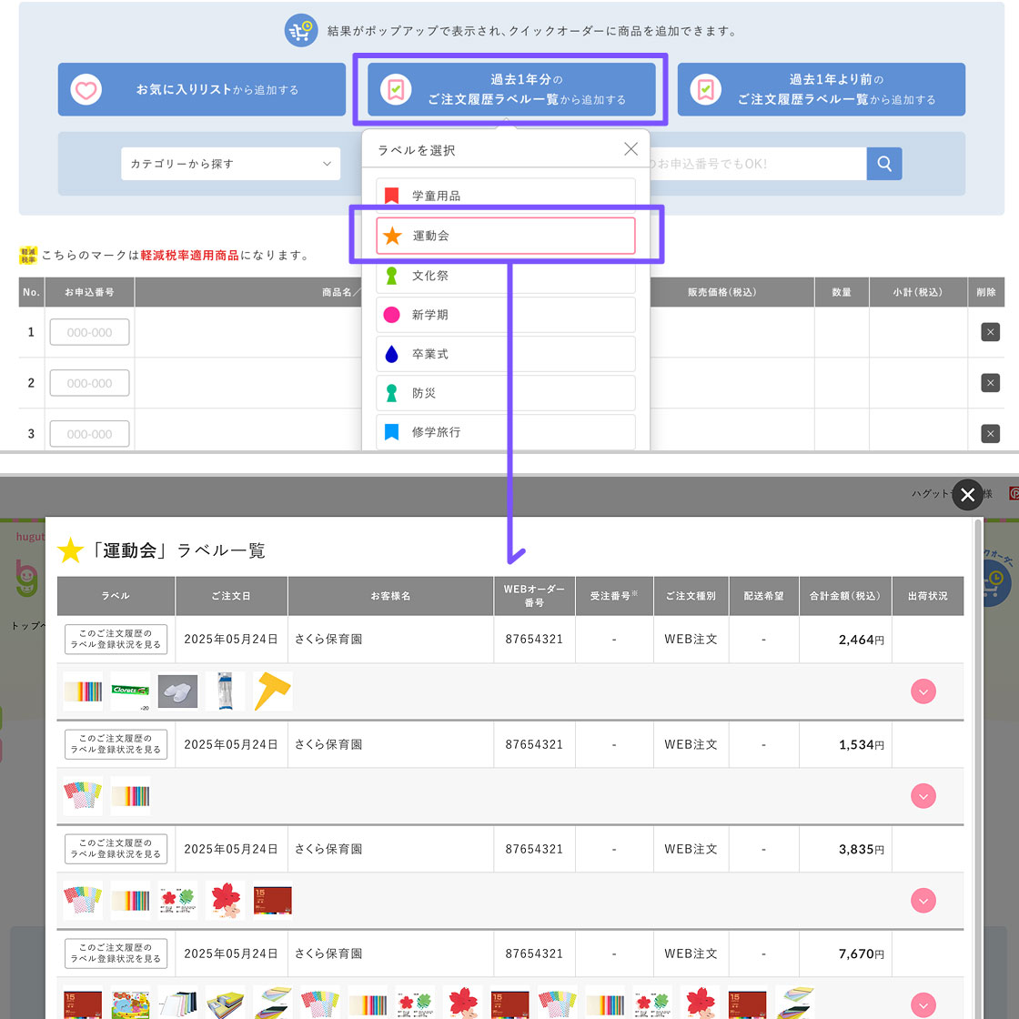Click the magnifying glass search button
The height and width of the screenshot is (1019, 1019).
883,164
